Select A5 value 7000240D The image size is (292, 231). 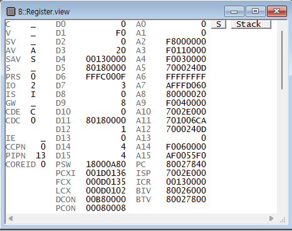[186, 68]
